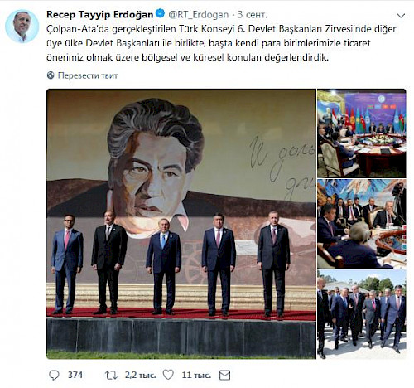This screenshot has height=388, width=414.
Task: Click the tweet text about Türk Konseyi
Action: (221, 43)
